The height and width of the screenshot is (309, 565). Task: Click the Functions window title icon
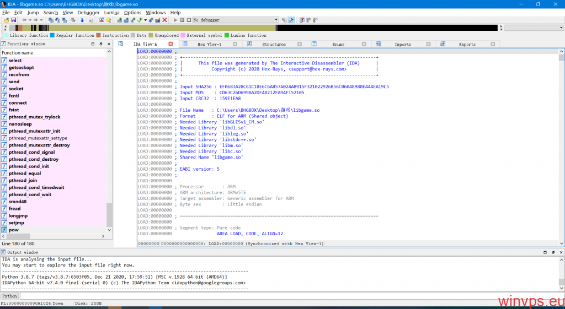pos(3,44)
